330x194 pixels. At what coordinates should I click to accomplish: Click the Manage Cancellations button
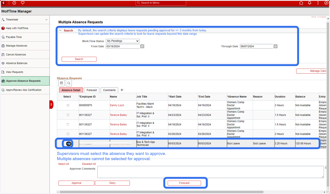311,71
